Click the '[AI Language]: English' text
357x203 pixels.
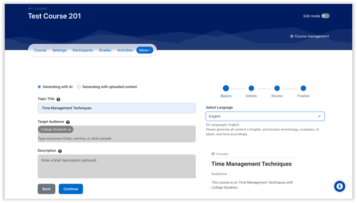pyautogui.click(x=222, y=125)
